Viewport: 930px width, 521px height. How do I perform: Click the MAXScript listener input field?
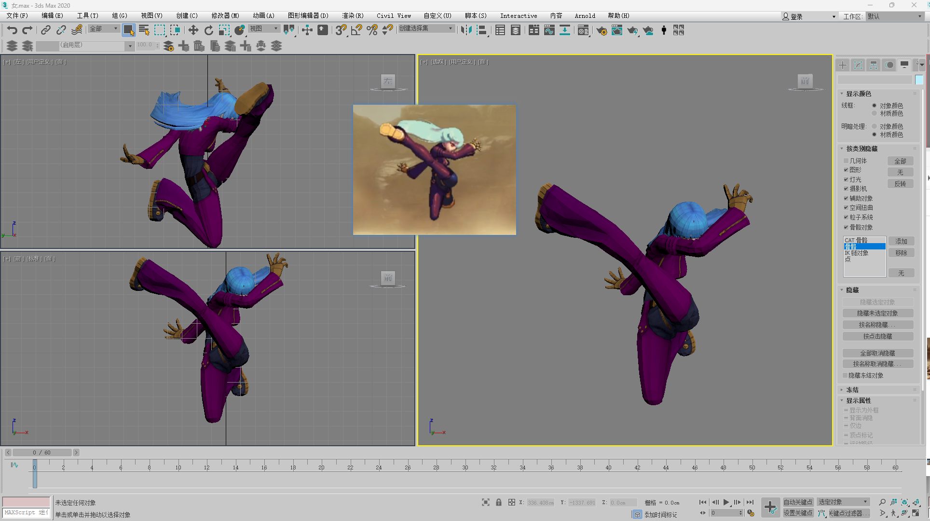pos(26,513)
